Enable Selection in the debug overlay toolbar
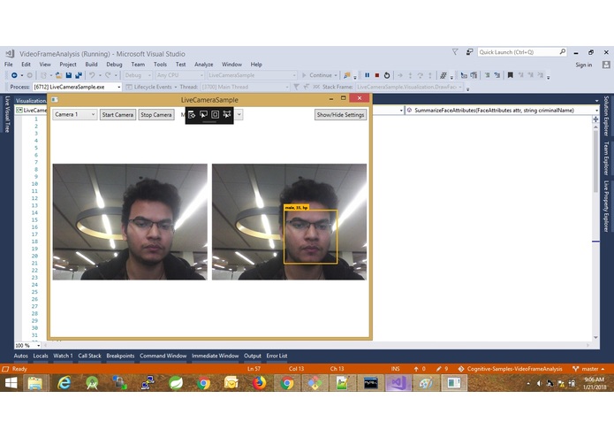The width and height of the screenshot is (614, 437). [x=203, y=114]
